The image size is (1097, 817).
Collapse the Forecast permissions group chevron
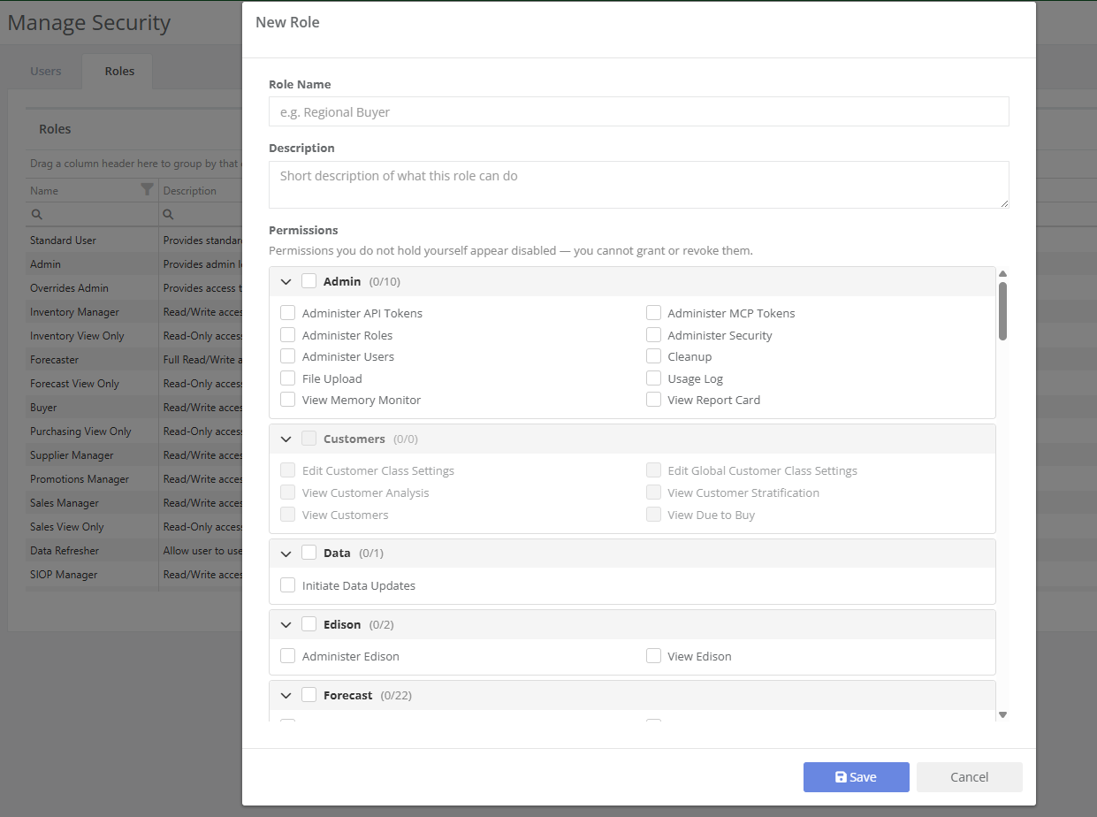point(286,695)
